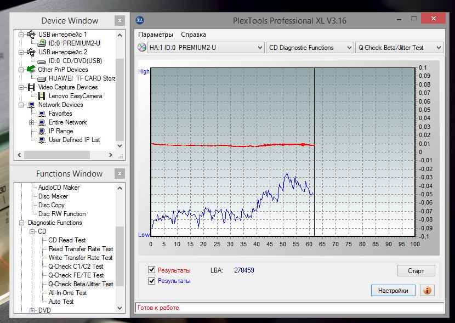Viewport: 455px width, 323px height.
Task: Click the User Defined IP List icon
Action: pyautogui.click(x=42, y=140)
